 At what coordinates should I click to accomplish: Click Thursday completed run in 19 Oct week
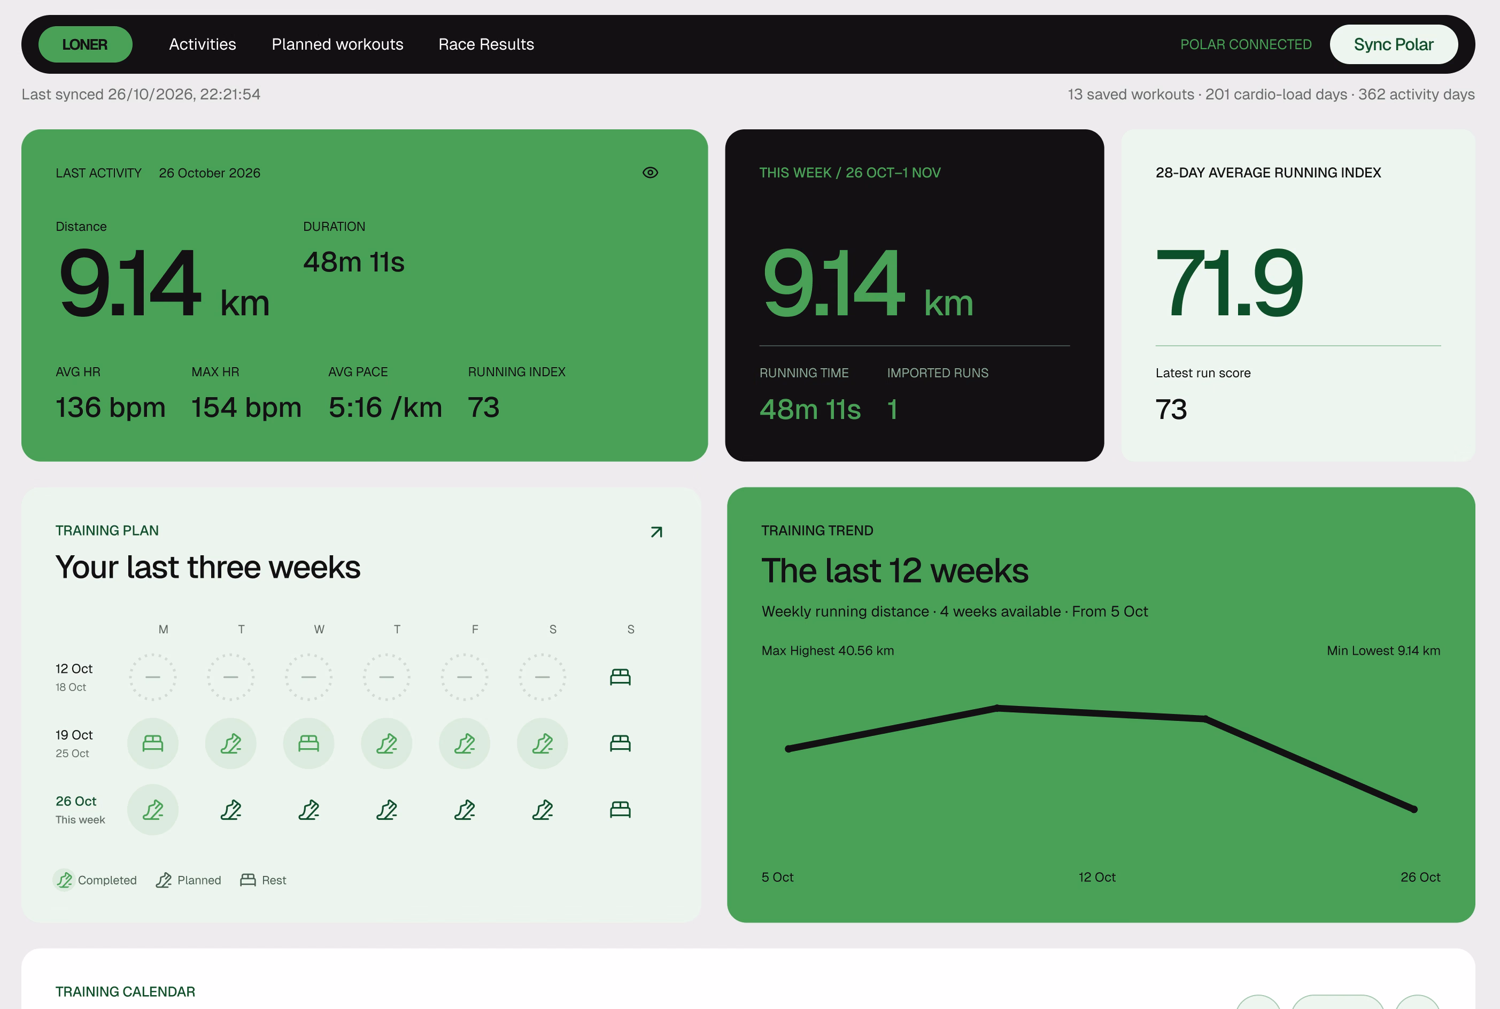click(386, 743)
